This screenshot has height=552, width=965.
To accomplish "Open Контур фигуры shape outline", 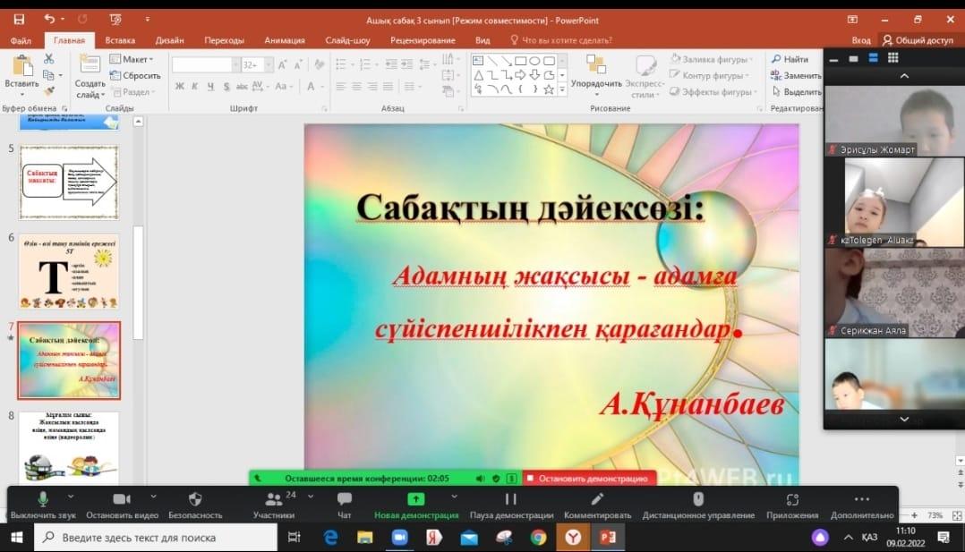I will [x=710, y=75].
